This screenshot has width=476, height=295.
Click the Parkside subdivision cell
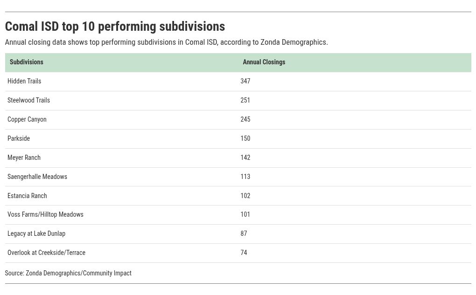pyautogui.click(x=19, y=138)
